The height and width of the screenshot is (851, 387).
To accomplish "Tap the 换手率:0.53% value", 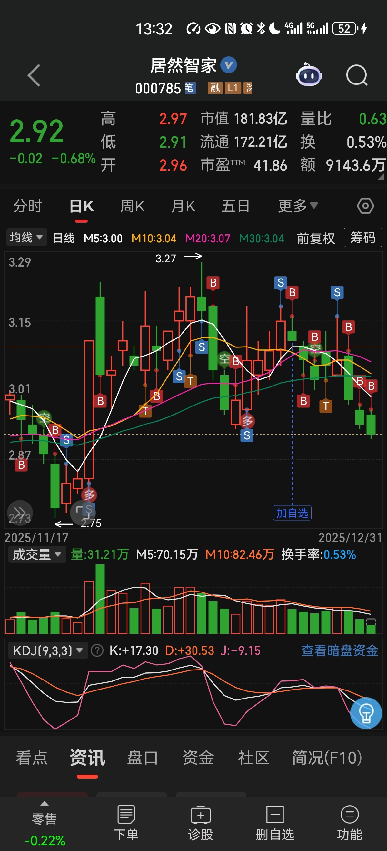I will click(319, 554).
